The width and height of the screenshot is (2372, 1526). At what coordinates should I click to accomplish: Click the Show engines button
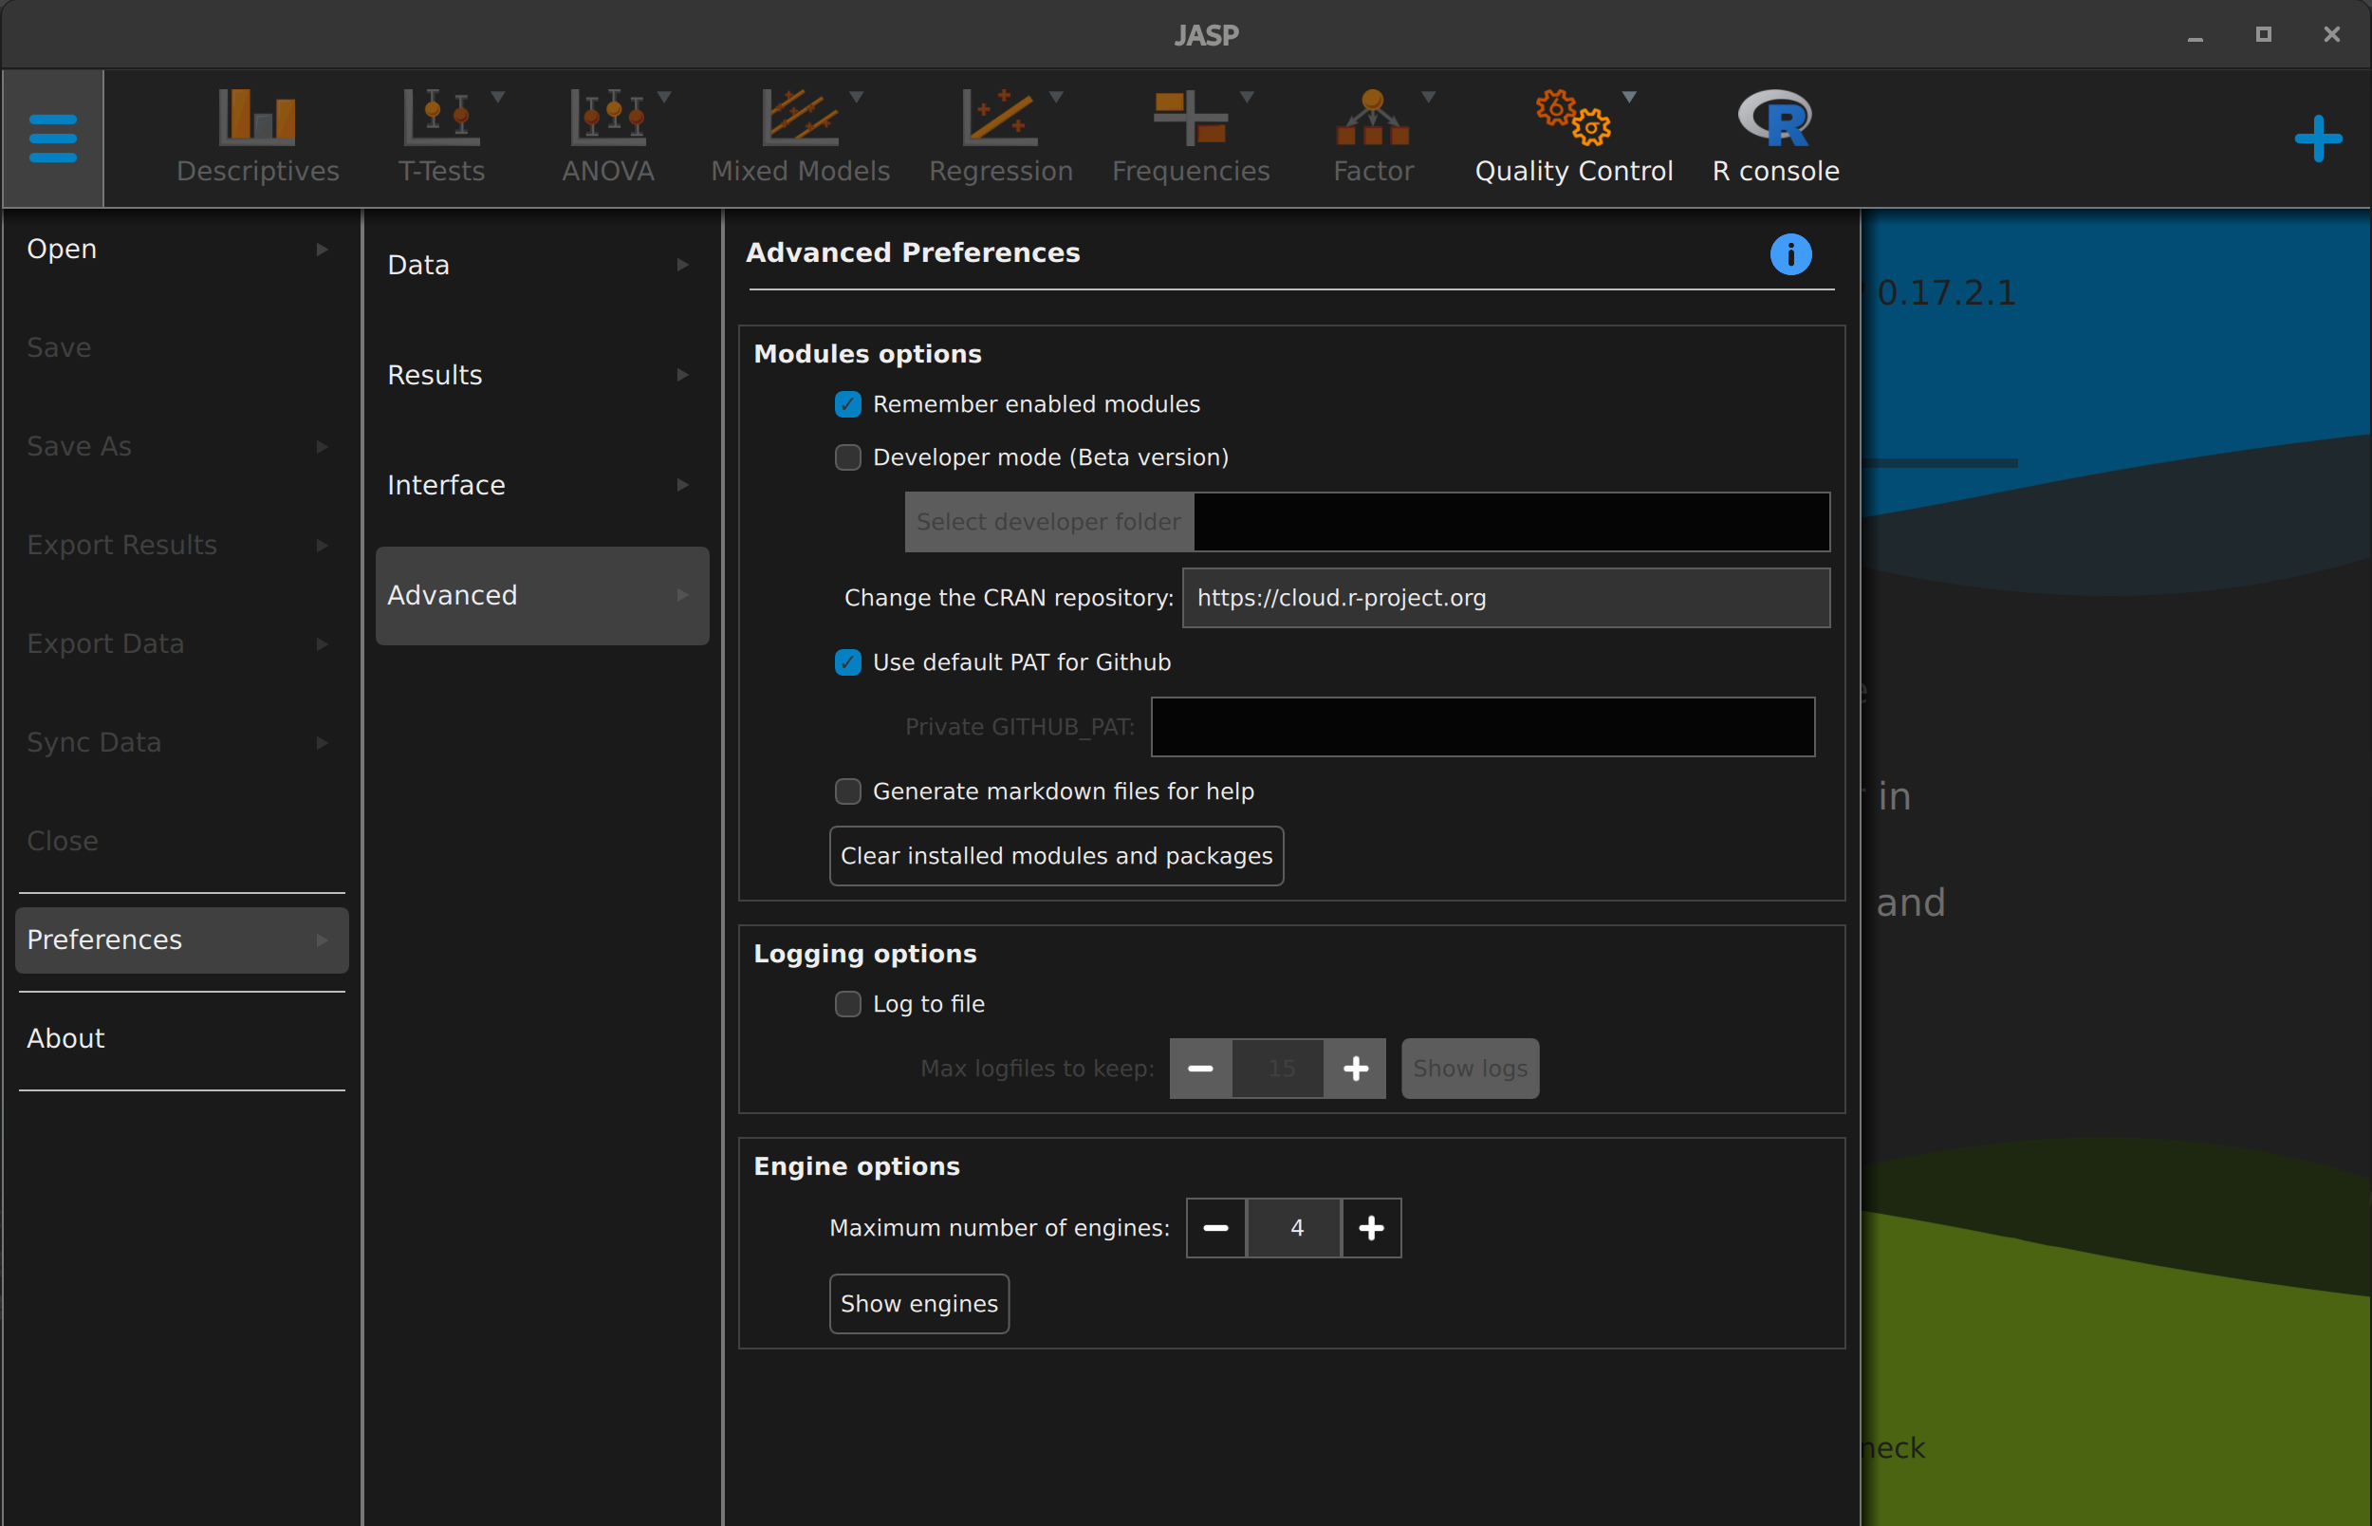click(x=918, y=1303)
